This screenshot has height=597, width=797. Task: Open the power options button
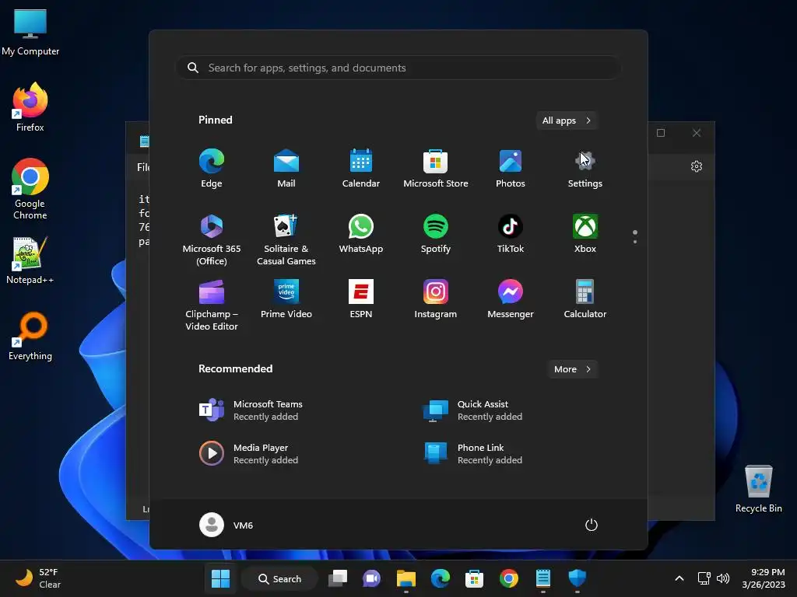[x=592, y=525]
